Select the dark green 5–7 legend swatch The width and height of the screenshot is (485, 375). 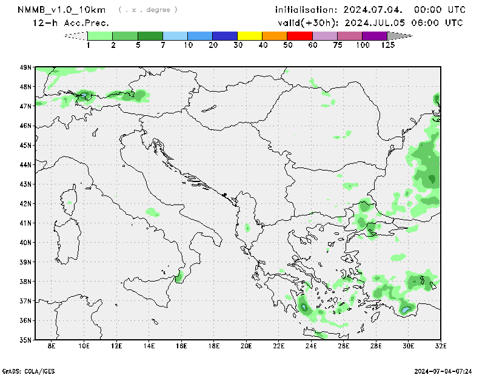(150, 36)
